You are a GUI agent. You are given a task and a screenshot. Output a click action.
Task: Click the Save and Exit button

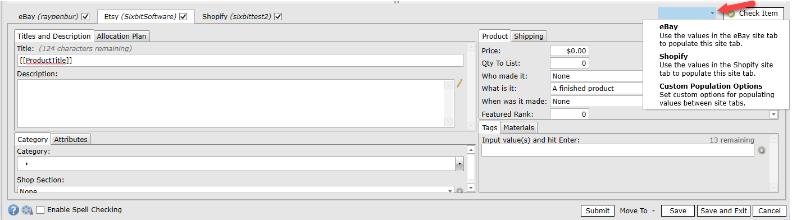[723, 211]
